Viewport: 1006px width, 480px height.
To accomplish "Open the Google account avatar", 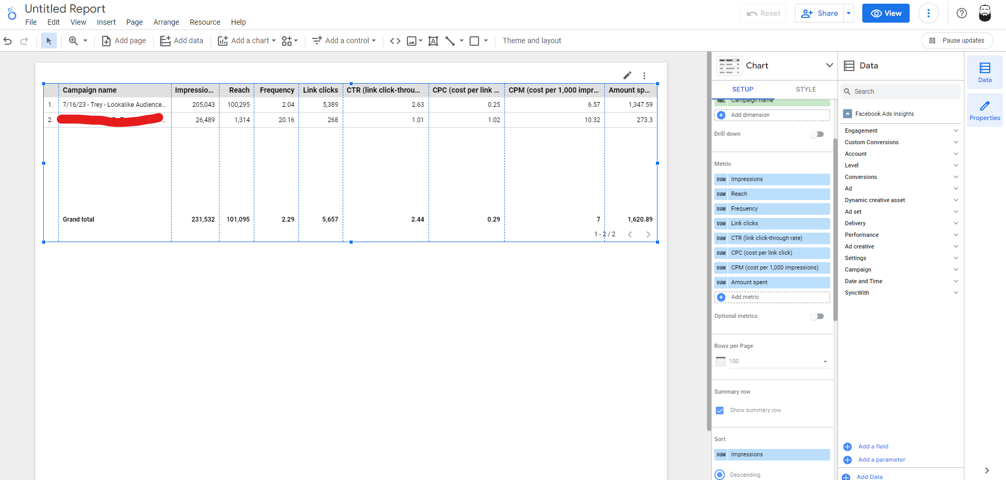I will [x=984, y=13].
